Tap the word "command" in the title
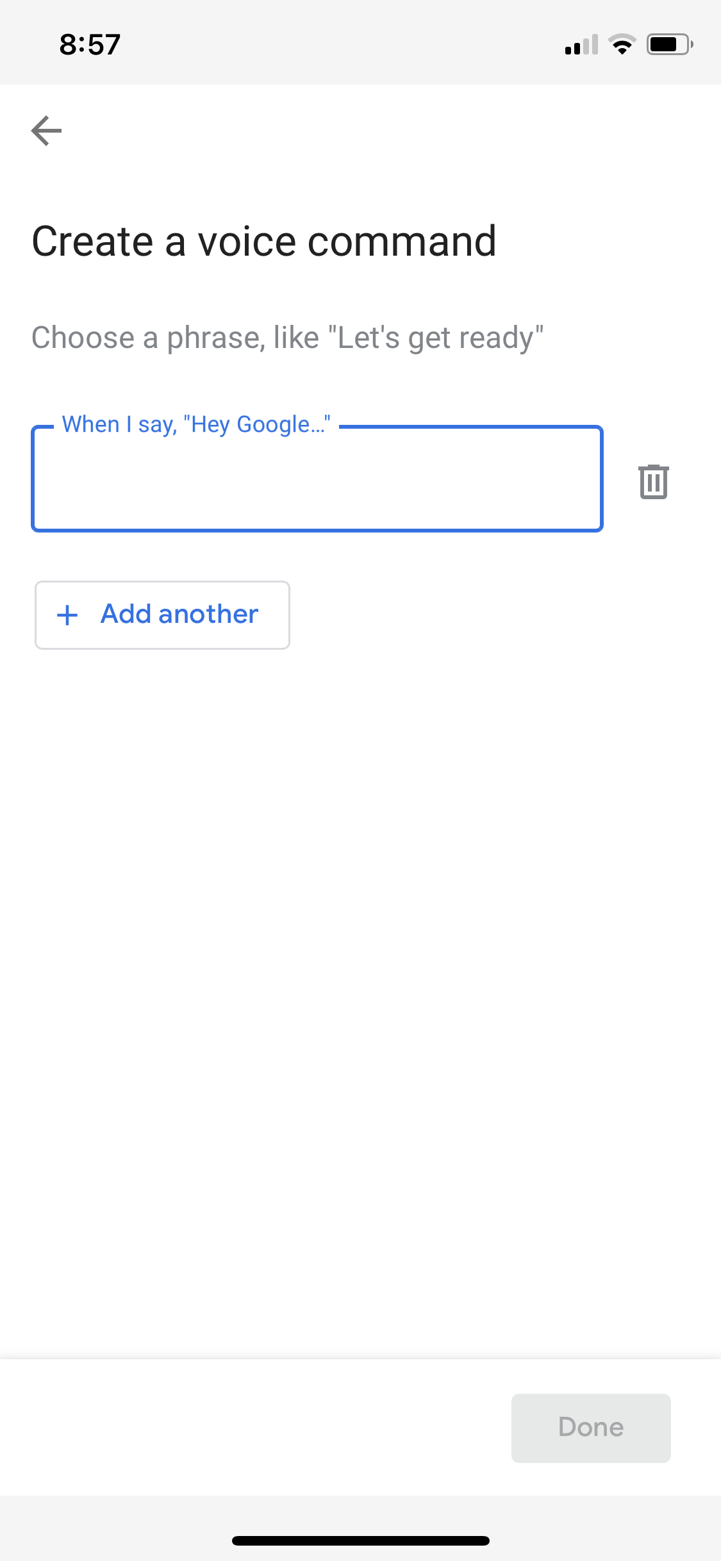 (402, 242)
